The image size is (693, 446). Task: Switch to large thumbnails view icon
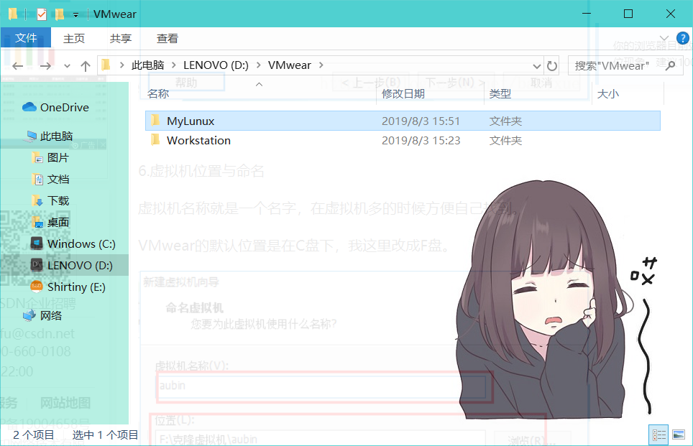click(x=679, y=435)
